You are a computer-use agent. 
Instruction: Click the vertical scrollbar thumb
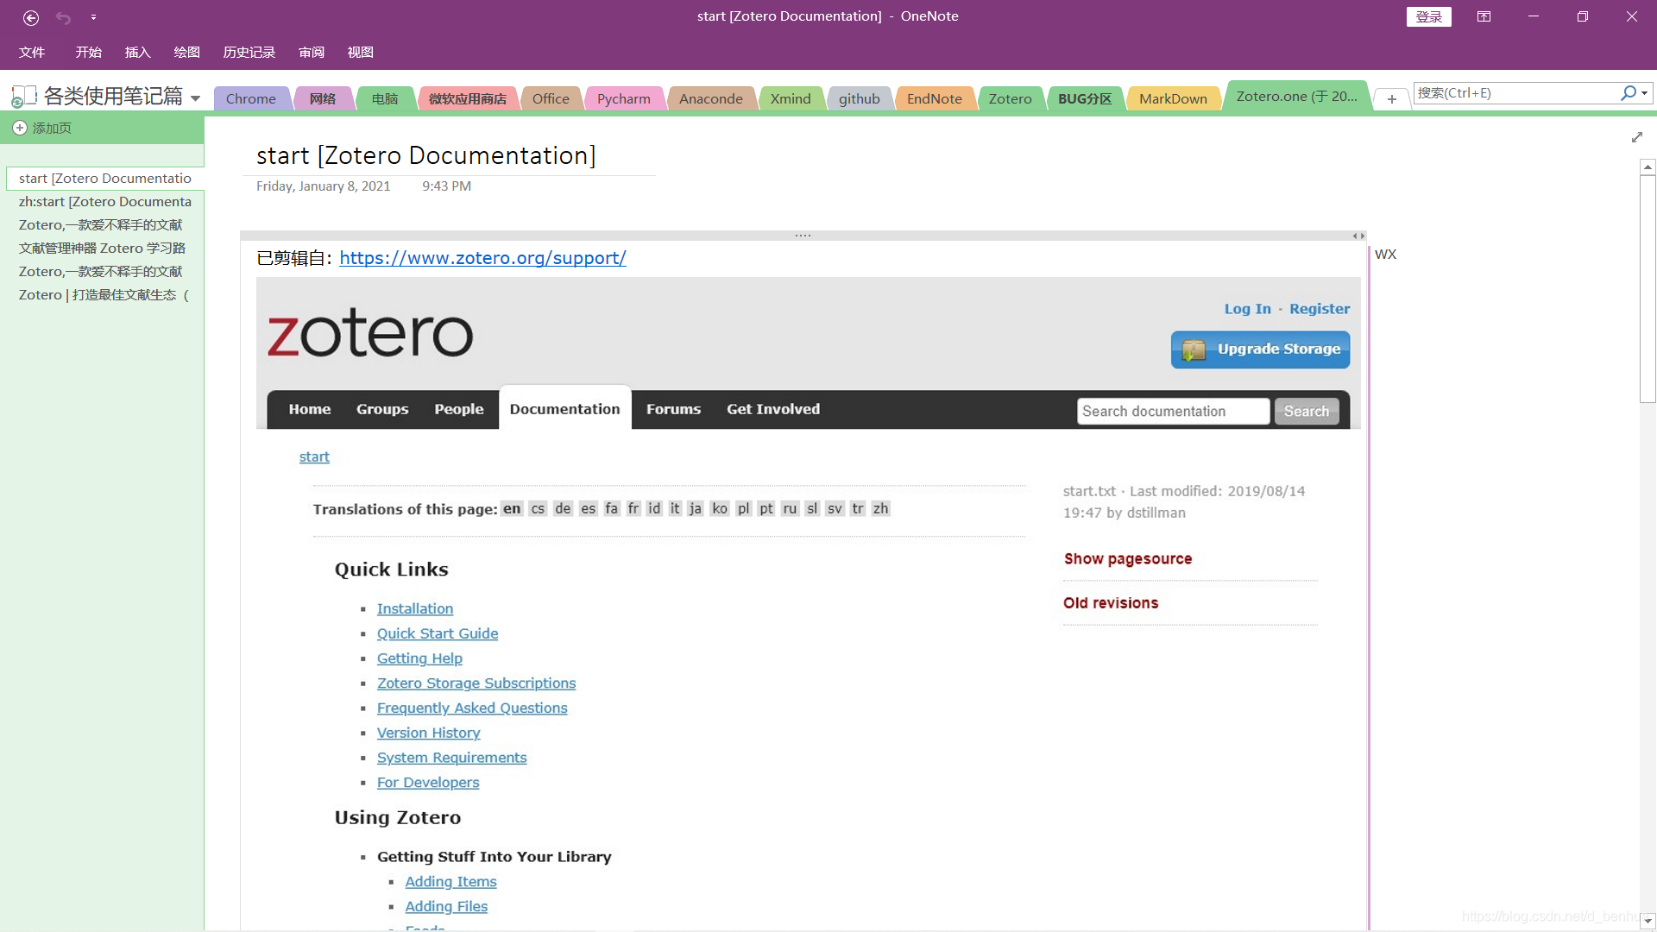(1648, 289)
